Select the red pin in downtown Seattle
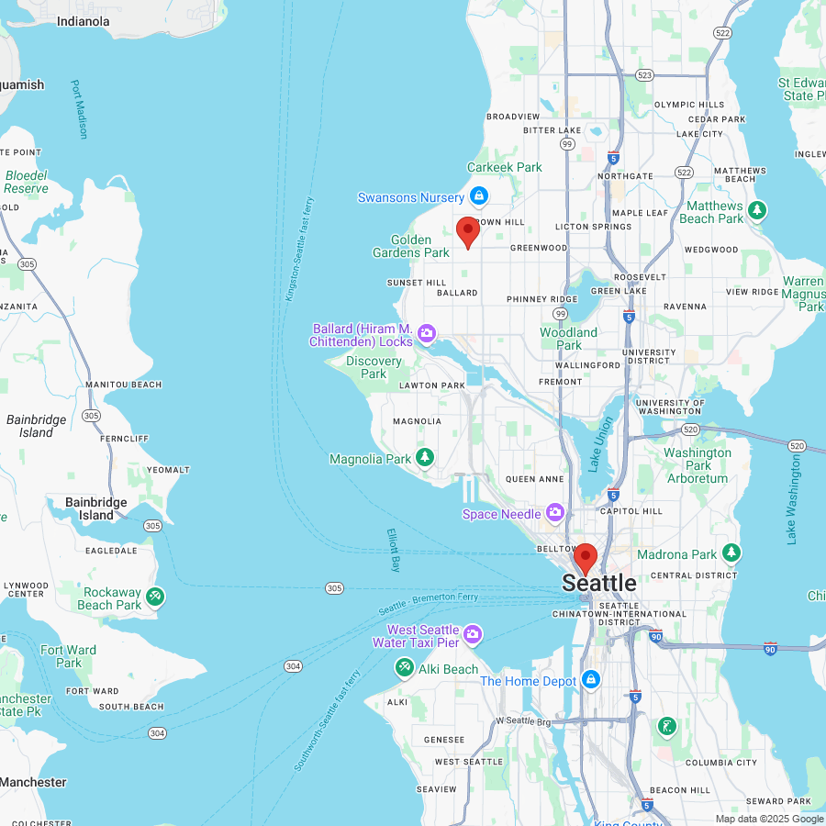The width and height of the screenshot is (826, 826). 585,559
